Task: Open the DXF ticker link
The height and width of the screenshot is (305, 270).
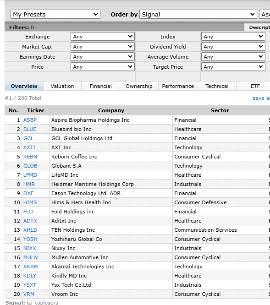Action: point(28,193)
